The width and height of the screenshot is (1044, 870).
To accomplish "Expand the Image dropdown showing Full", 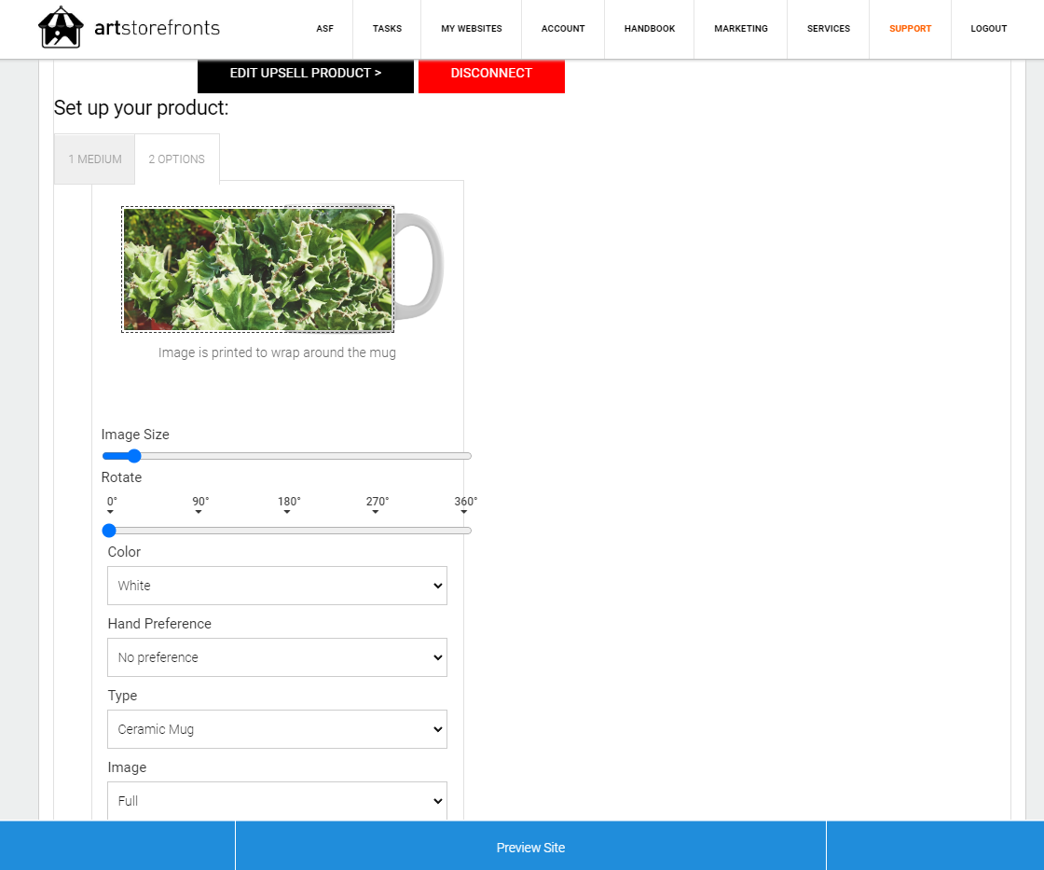I will click(x=277, y=801).
